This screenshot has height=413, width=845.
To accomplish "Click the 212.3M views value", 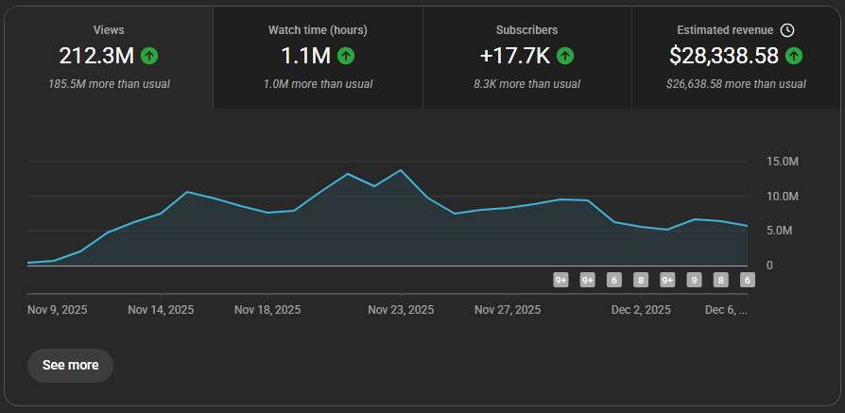I will pos(96,56).
